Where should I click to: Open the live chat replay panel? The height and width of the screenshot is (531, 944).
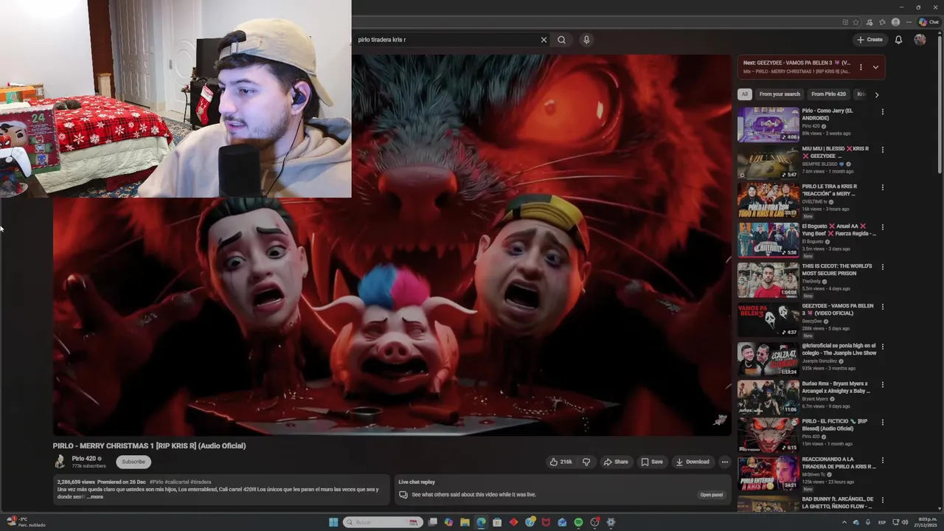(711, 495)
